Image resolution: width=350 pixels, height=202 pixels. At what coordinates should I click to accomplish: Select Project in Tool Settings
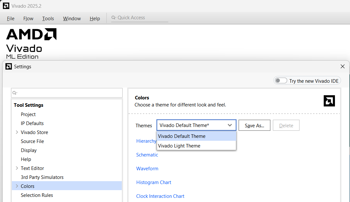[x=28, y=114]
